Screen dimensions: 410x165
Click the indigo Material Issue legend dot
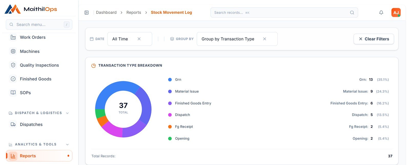click(x=170, y=91)
